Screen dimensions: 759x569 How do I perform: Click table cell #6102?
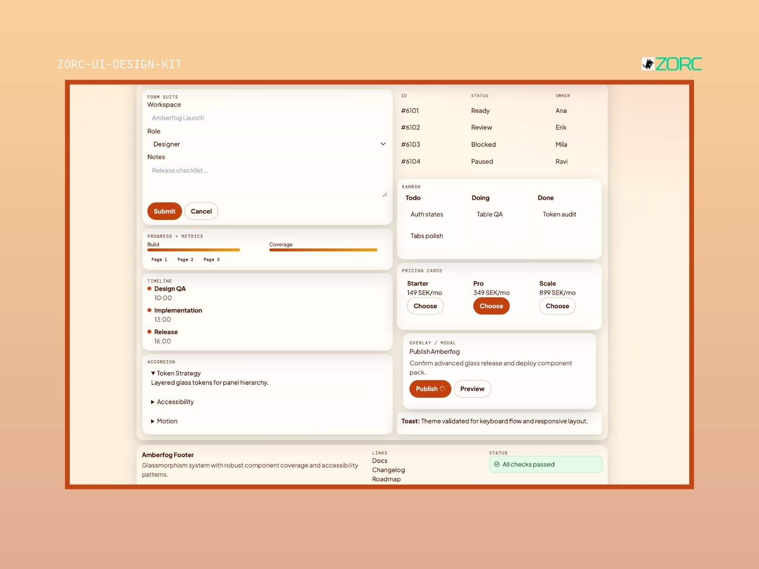[411, 128]
